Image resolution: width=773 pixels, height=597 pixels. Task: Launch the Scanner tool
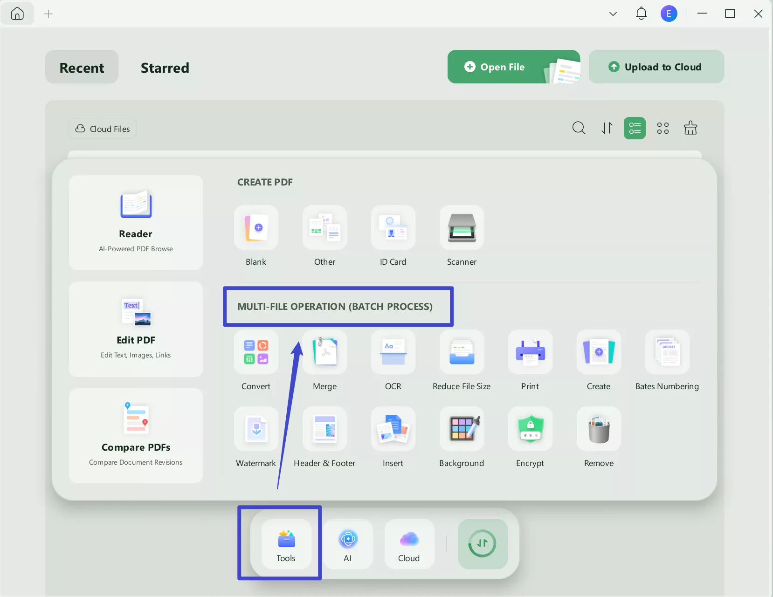tap(462, 227)
